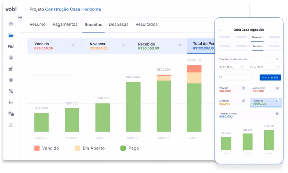288x173 pixels.
Task: Click the start date 01-01-2023 field
Action: point(226,67)
